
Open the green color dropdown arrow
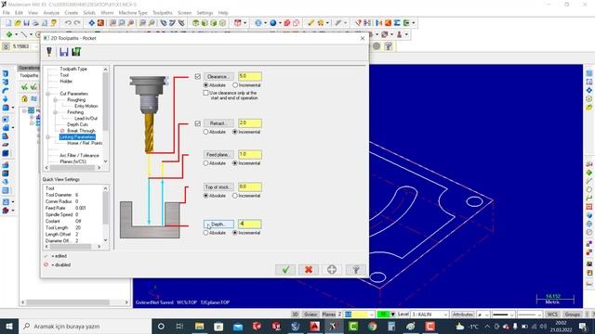[392, 315]
